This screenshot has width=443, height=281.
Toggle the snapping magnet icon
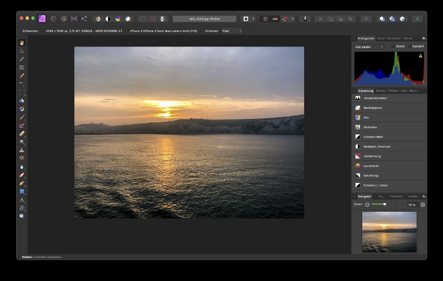[x=285, y=19]
